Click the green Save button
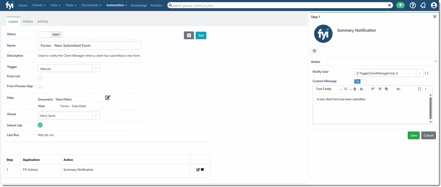The image size is (441, 187). 413,135
